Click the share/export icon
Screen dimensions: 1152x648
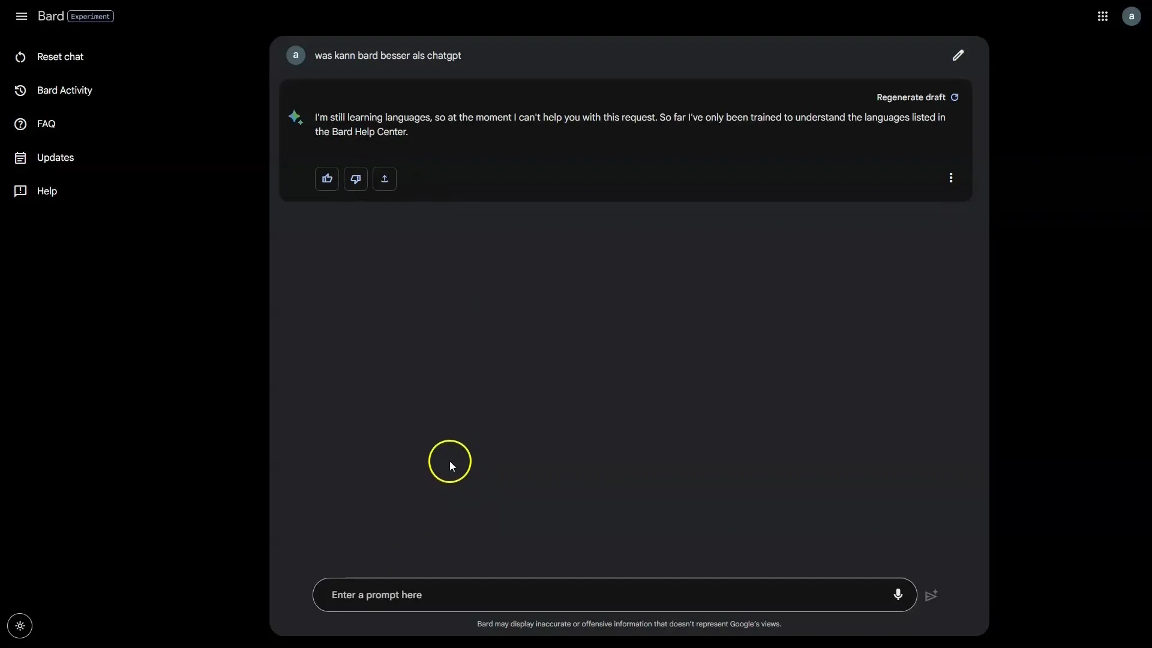pyautogui.click(x=384, y=178)
